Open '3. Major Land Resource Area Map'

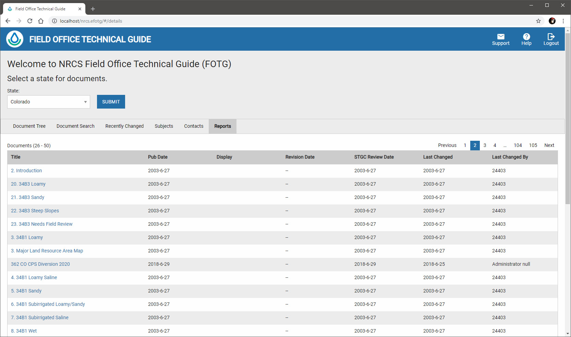coord(47,251)
